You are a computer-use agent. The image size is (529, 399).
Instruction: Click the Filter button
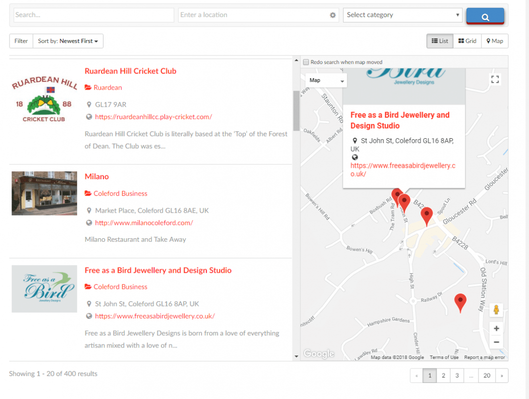click(x=21, y=41)
